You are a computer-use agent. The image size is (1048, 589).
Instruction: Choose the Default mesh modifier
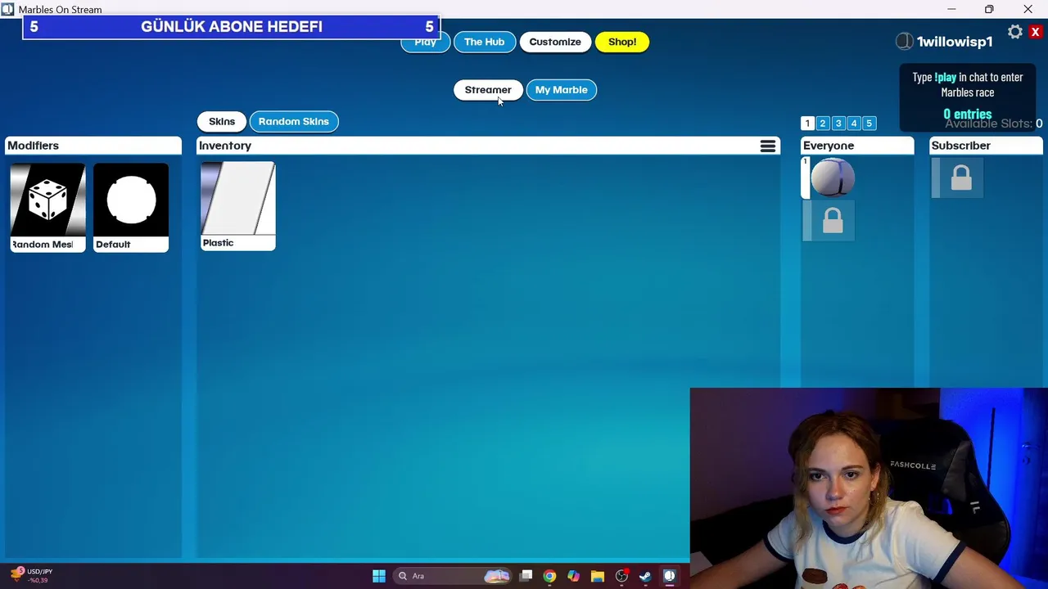point(131,207)
